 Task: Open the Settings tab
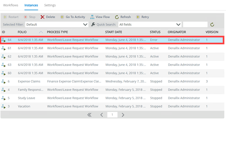pyautogui.click(x=50, y=5)
